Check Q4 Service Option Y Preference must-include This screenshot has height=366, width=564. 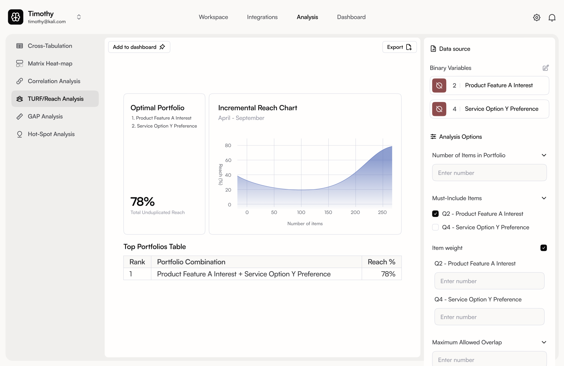(x=435, y=227)
